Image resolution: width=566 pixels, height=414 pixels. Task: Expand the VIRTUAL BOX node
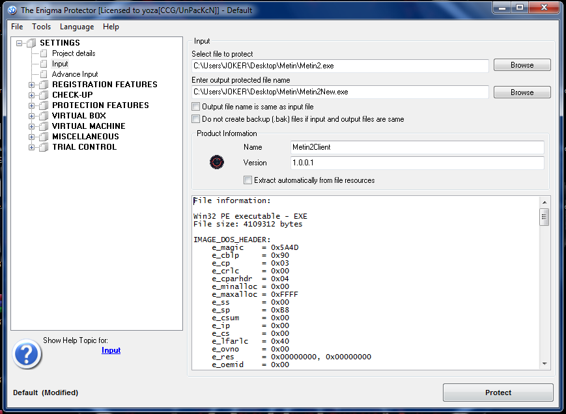[32, 116]
